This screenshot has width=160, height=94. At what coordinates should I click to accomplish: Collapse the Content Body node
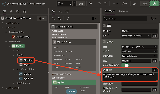[6, 42]
